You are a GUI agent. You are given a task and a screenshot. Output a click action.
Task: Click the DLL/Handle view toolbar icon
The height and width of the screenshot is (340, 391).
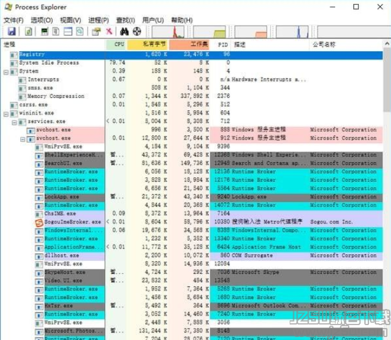click(x=80, y=32)
